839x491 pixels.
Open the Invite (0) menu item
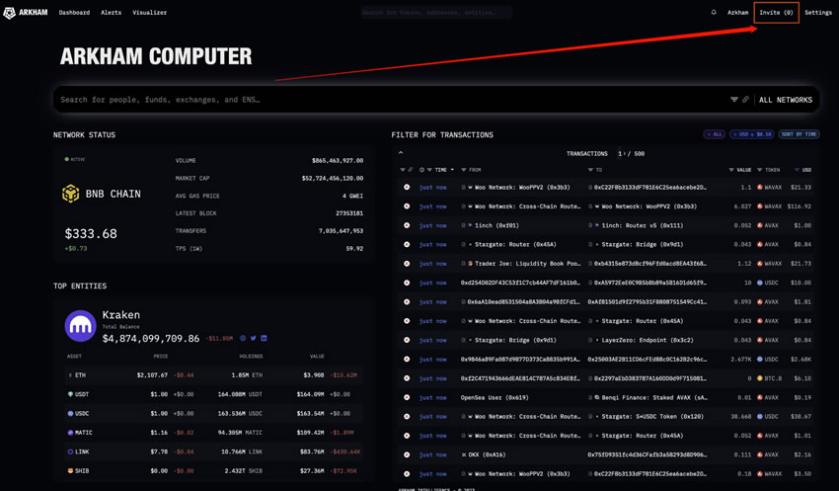pos(777,12)
